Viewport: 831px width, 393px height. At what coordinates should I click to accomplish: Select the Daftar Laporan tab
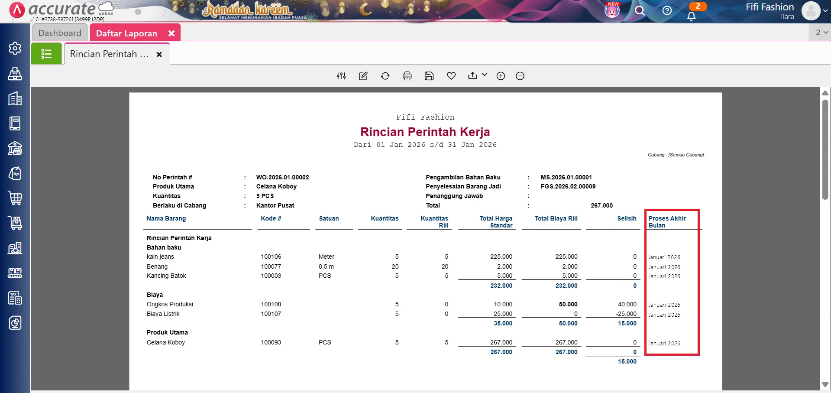coord(126,33)
